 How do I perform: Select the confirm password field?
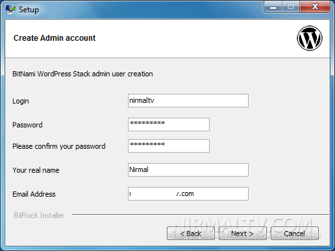pyautogui.click(x=169, y=146)
